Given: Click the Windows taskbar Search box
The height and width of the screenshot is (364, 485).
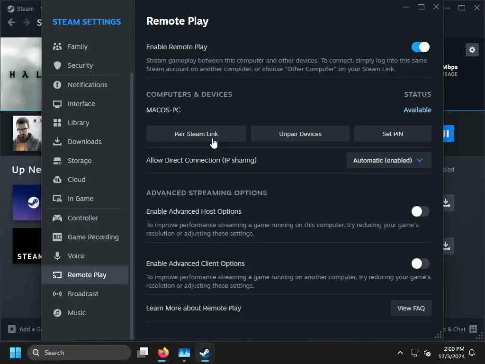Looking at the screenshot, I should (x=79, y=353).
